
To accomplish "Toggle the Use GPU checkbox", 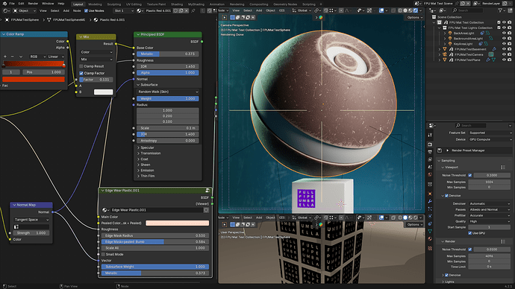I will 470,233.
